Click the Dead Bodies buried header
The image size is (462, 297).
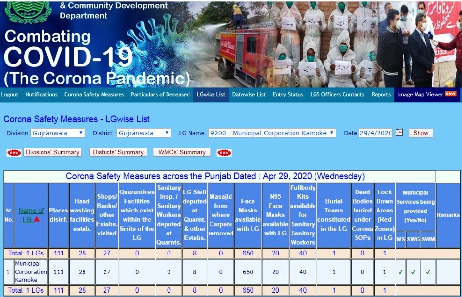[362, 215]
